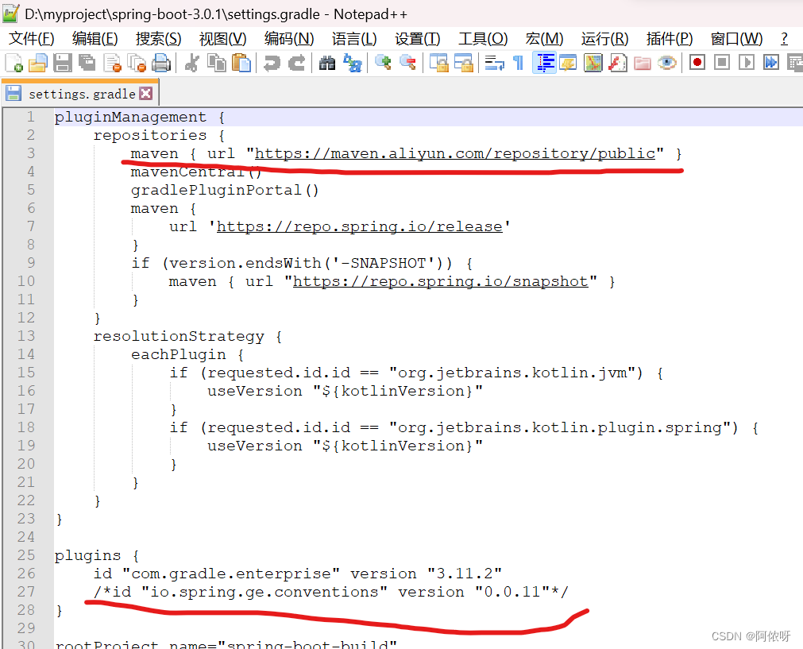The width and height of the screenshot is (803, 649).
Task: Click line number 13 in margin
Action: 26,336
